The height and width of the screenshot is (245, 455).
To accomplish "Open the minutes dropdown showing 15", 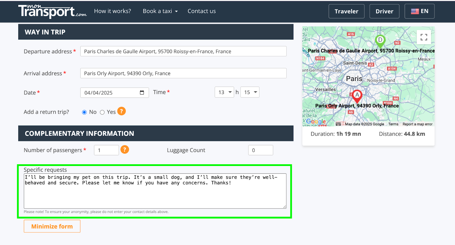I will (250, 92).
